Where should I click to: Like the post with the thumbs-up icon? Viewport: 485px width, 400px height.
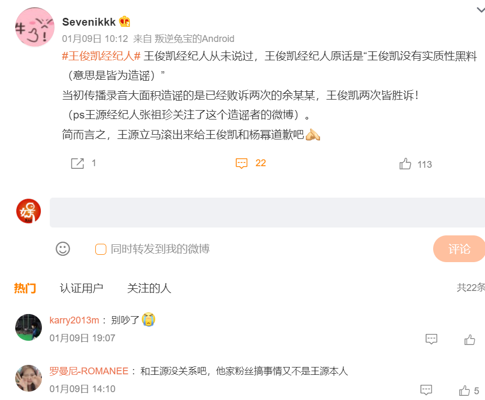(x=404, y=163)
